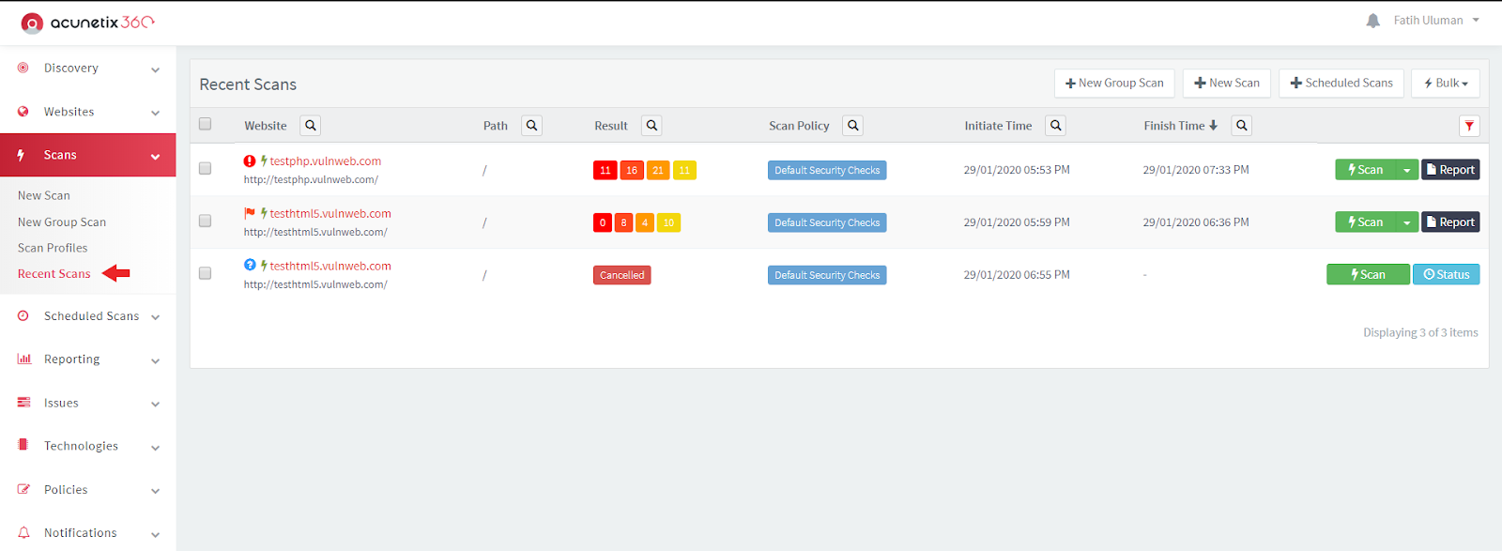Viewport: 1502px width, 551px height.
Task: Open the testphp.vulnweb.com scan link
Action: click(x=326, y=161)
